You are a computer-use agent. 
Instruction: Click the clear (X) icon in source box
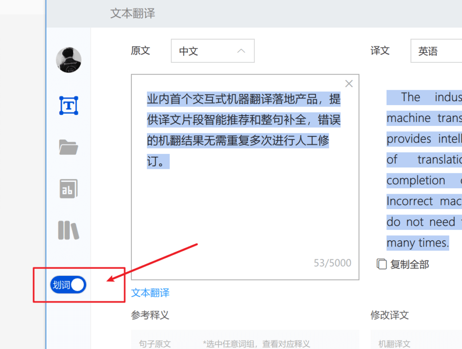click(349, 83)
